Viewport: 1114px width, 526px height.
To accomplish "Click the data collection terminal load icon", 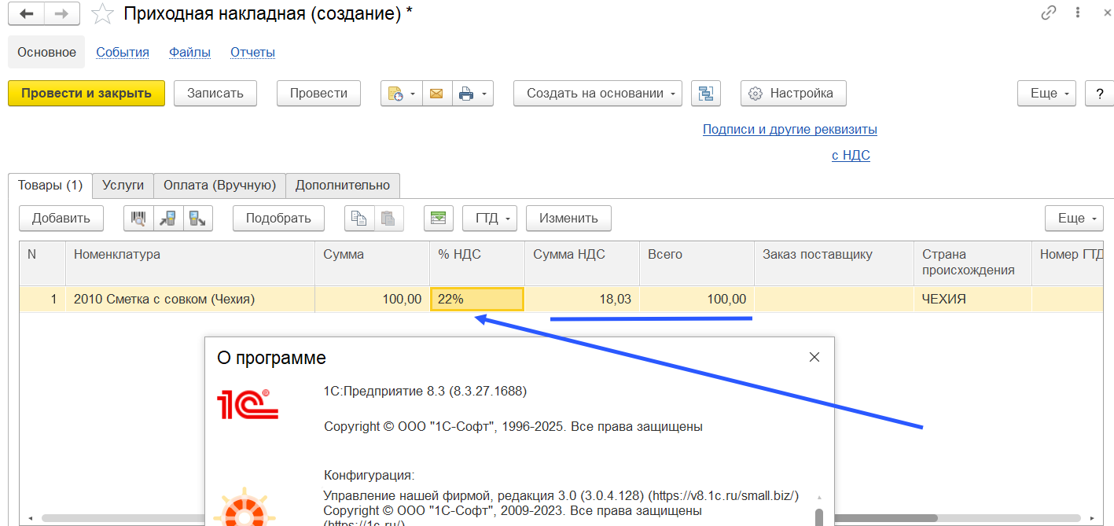I will (168, 219).
